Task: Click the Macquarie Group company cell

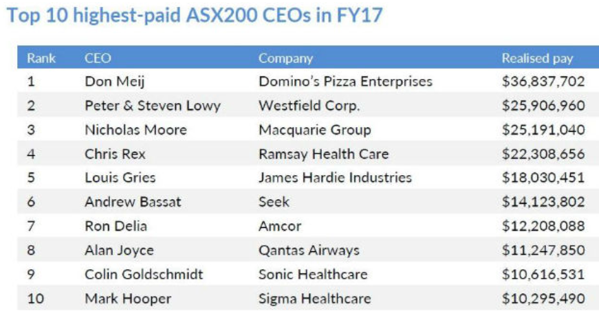Action: 315,130
